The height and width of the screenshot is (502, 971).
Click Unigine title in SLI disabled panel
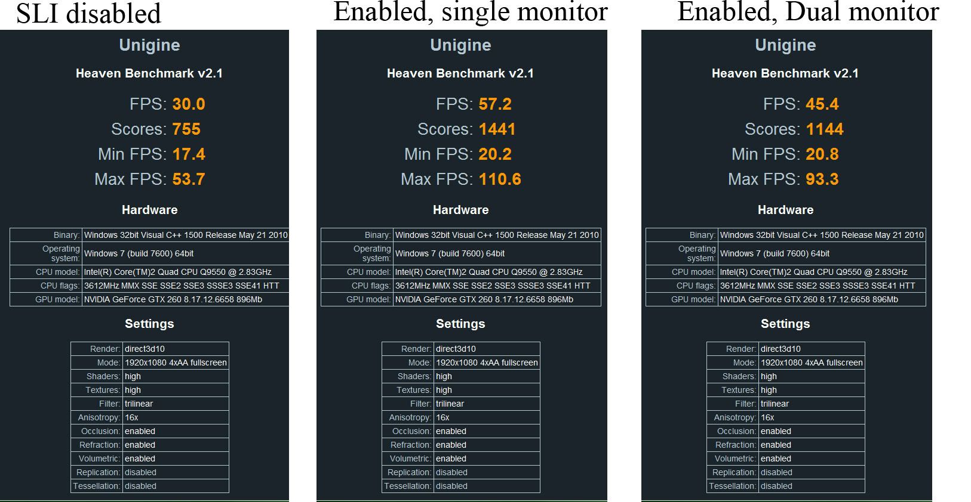149,45
